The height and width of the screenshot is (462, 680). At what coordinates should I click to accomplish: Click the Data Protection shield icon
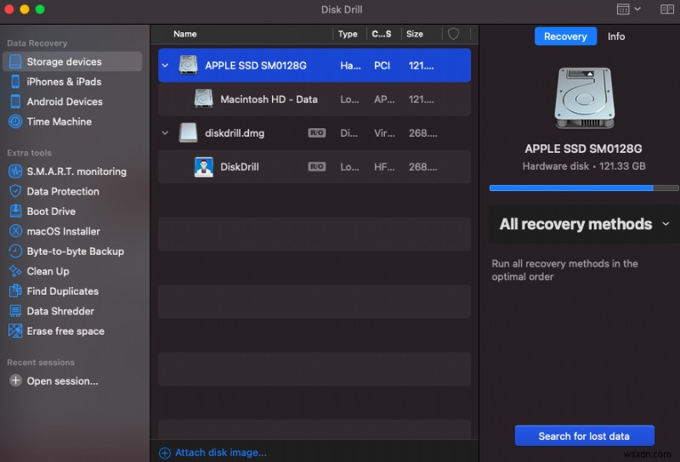coord(15,191)
